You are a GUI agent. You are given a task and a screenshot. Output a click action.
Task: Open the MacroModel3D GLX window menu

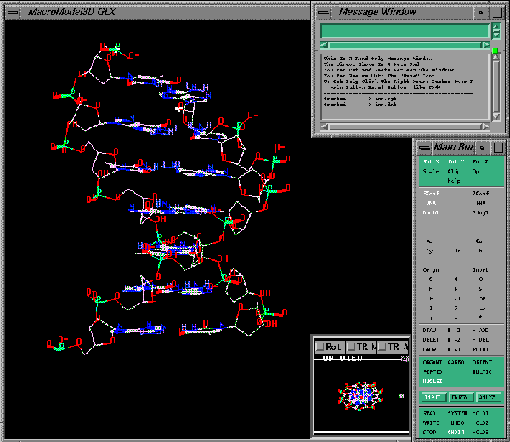[13, 13]
